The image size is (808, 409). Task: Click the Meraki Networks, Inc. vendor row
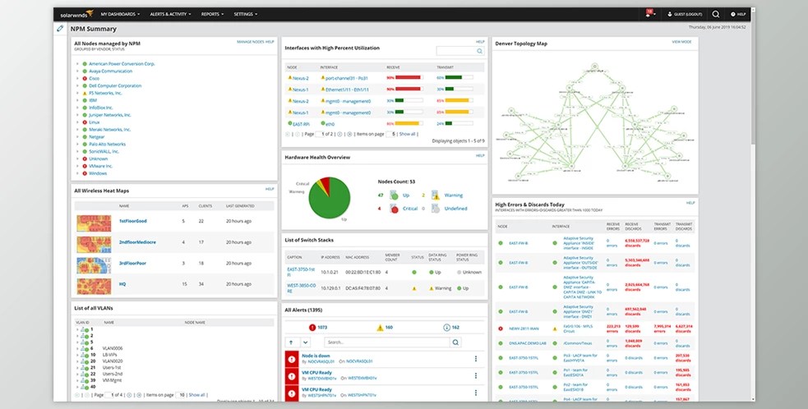coord(110,130)
